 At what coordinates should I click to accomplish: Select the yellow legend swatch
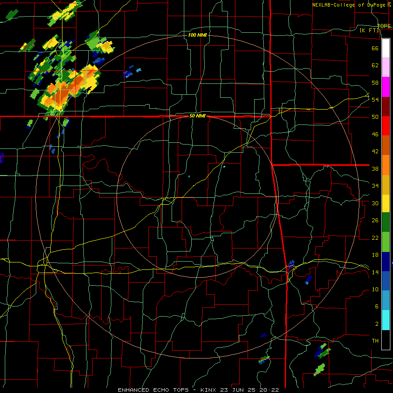coord(386,203)
